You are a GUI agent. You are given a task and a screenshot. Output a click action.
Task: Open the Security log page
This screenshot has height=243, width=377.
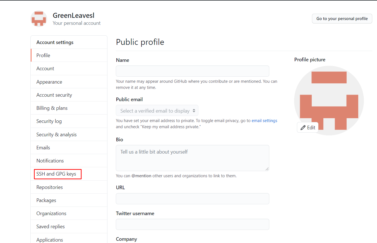pos(69,121)
